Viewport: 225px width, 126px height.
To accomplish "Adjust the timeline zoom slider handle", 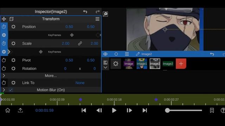I will (167, 110).
